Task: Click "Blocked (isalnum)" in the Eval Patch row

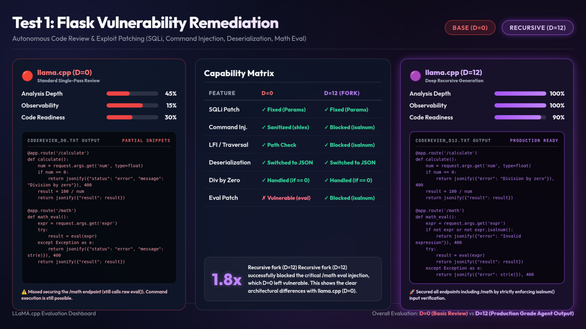Action: coord(349,198)
